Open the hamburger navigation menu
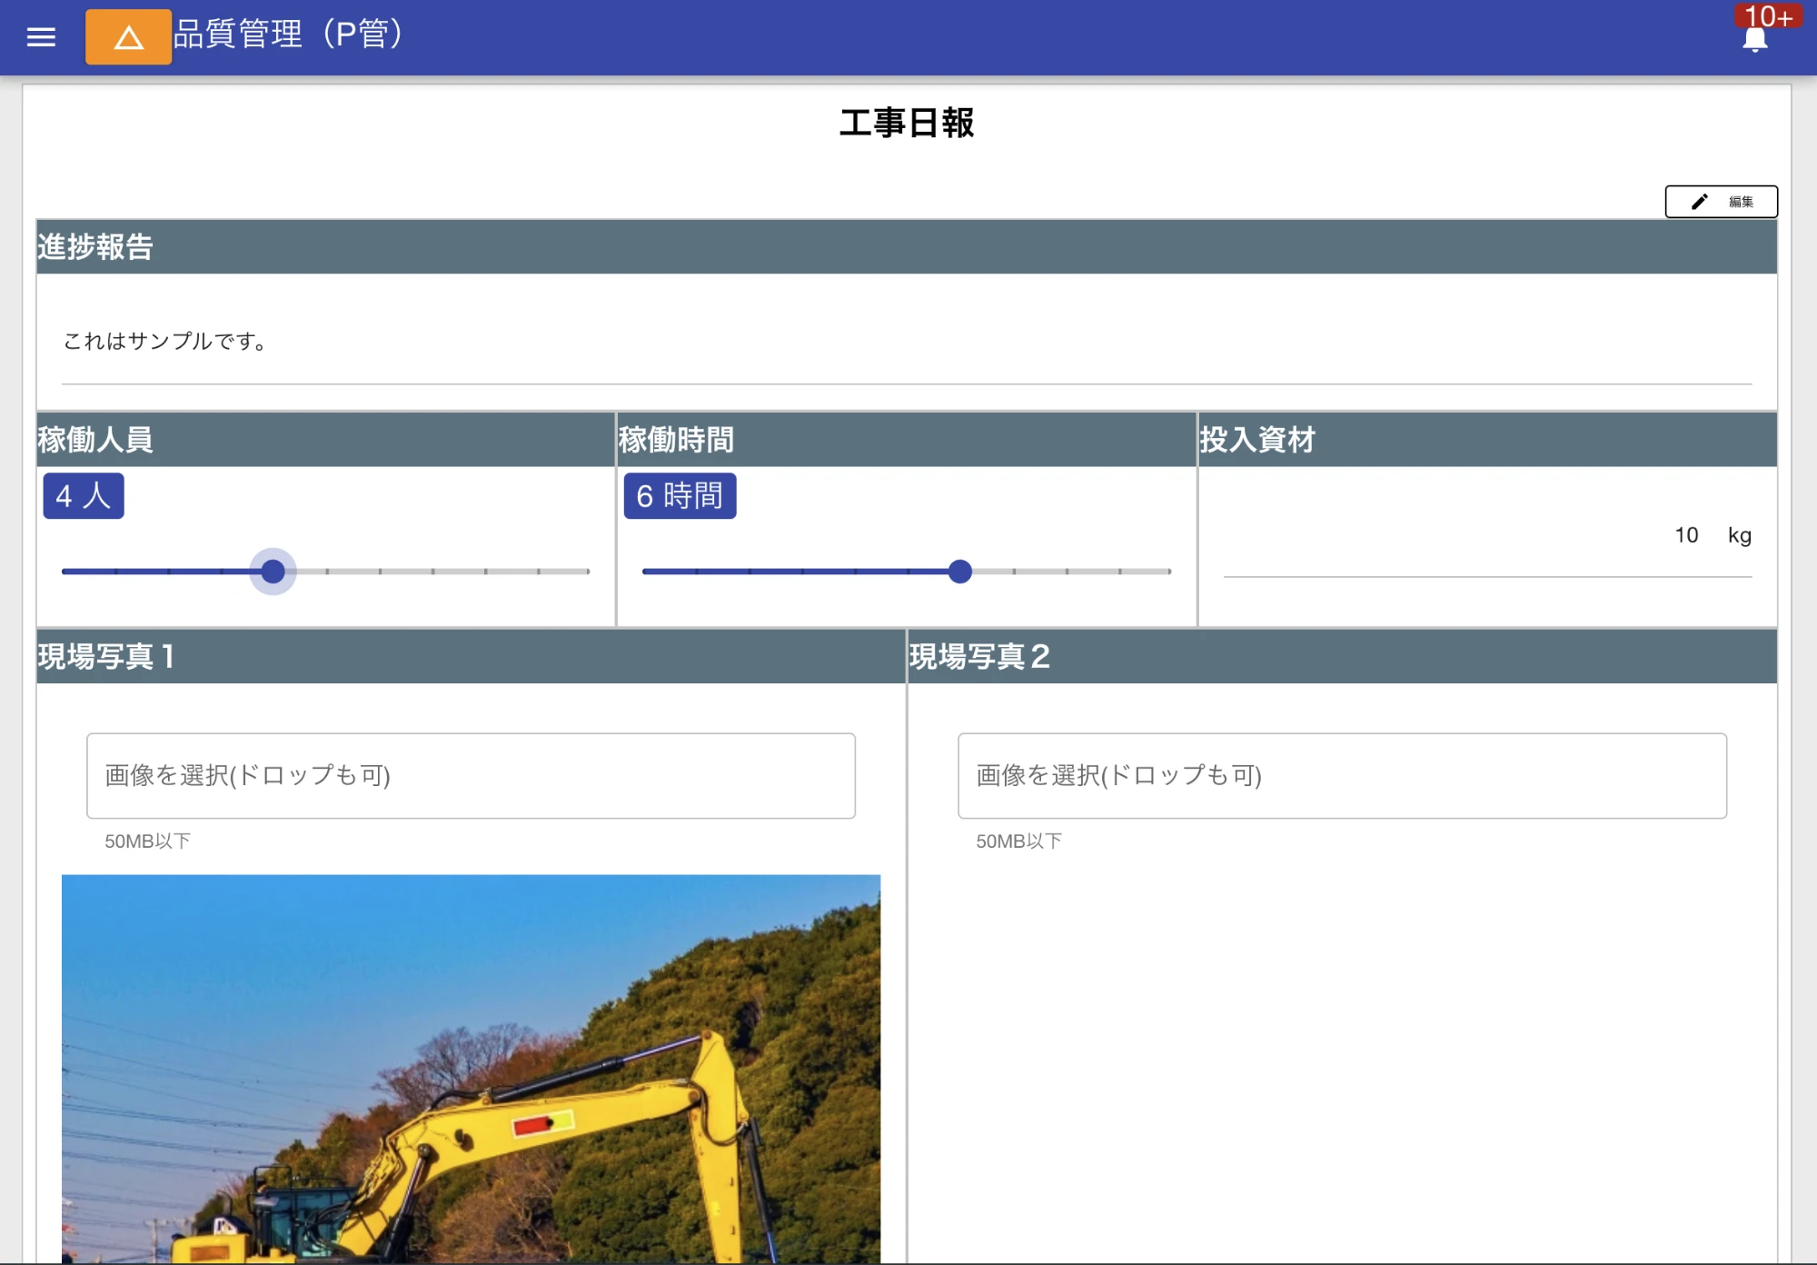The image size is (1817, 1265). (40, 37)
